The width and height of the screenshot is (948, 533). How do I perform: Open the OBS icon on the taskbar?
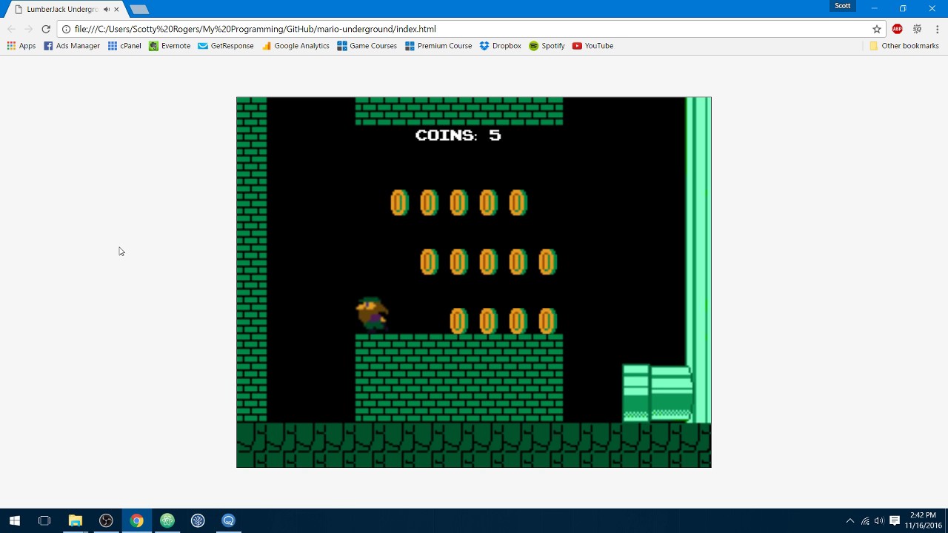[x=106, y=520]
